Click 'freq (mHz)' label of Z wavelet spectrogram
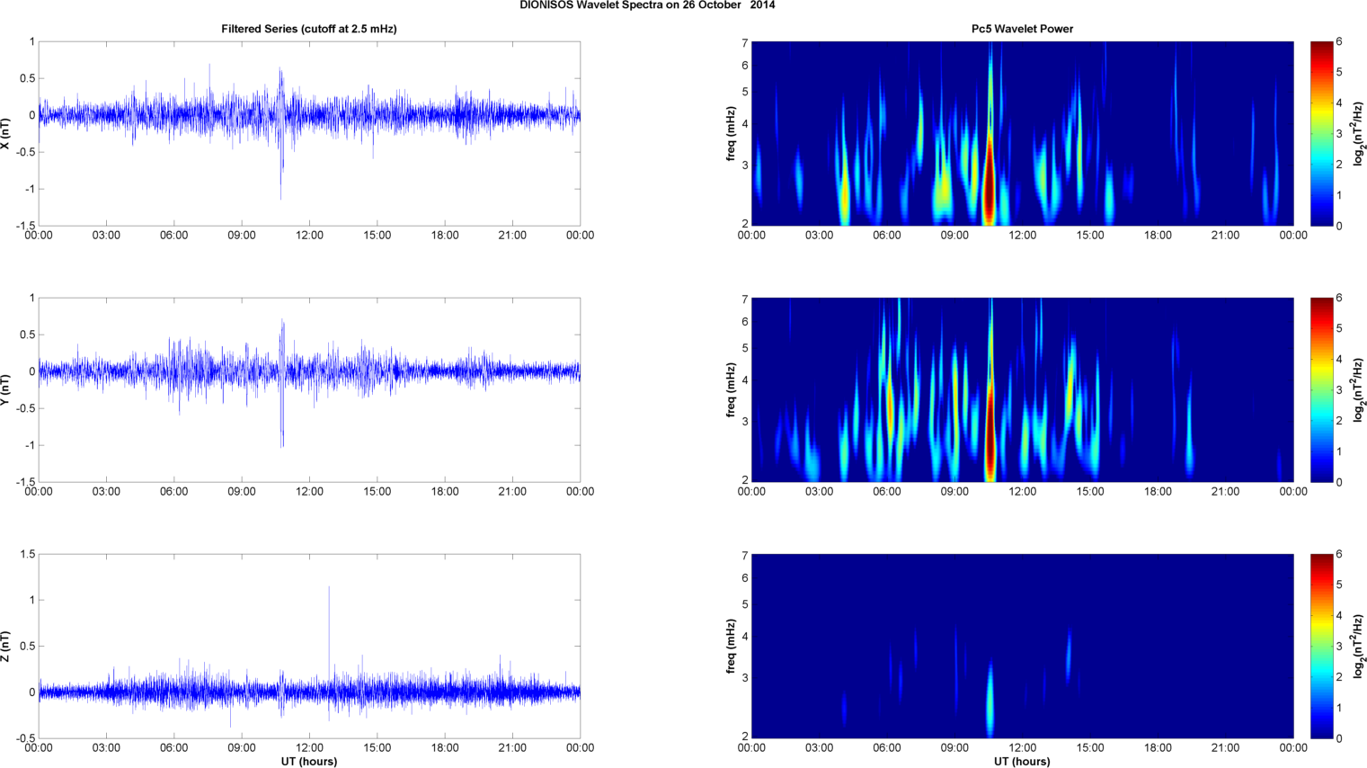This screenshot has width=1367, height=768. pyautogui.click(x=732, y=646)
